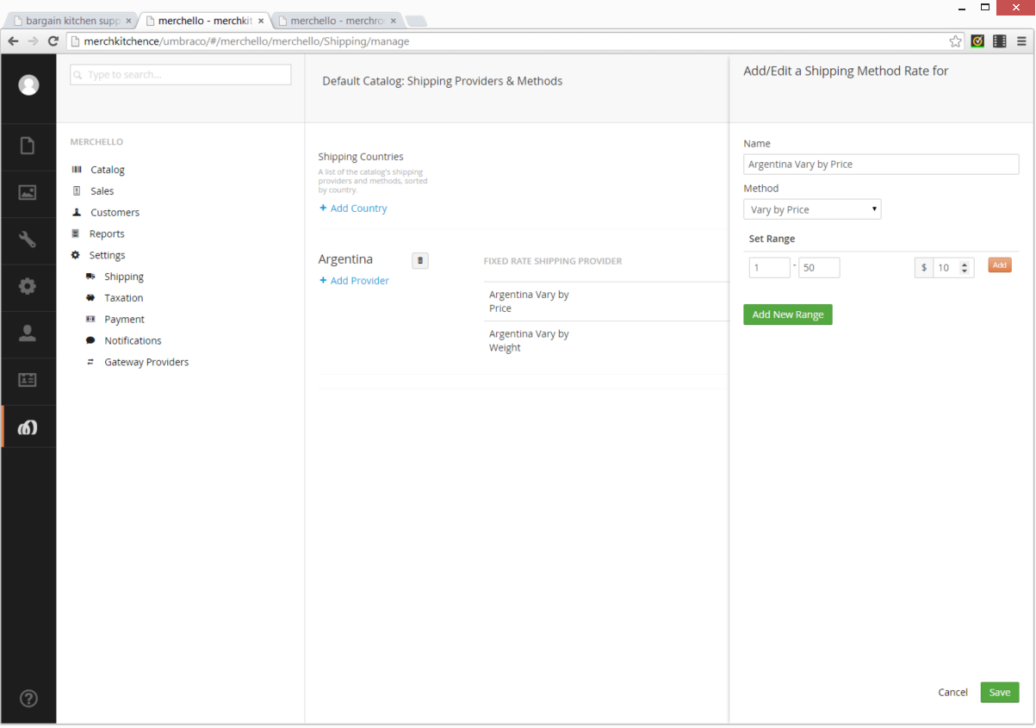The height and width of the screenshot is (728, 1036).
Task: Decrease the rate with the down stepper
Action: 965,272
